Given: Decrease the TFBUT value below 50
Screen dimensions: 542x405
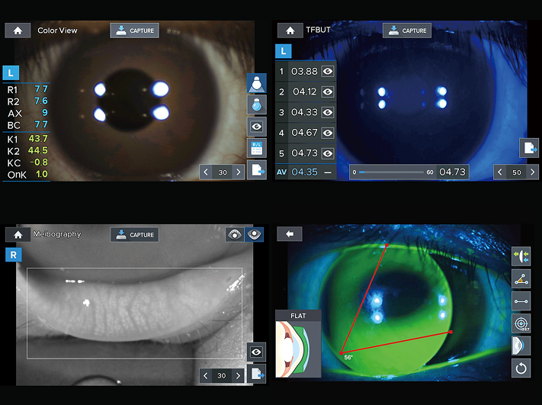Looking at the screenshot, I should click(x=500, y=172).
